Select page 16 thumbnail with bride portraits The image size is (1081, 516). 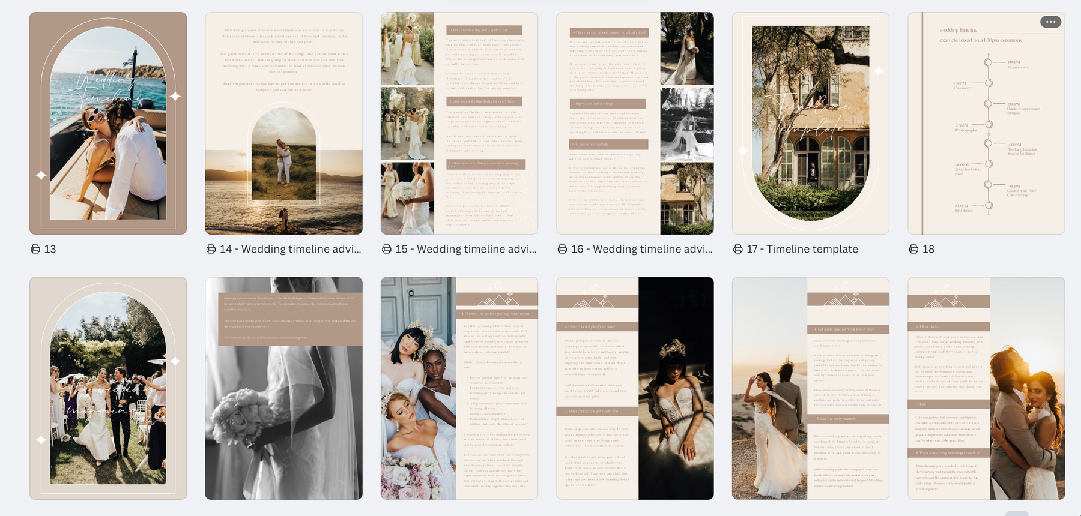635,123
